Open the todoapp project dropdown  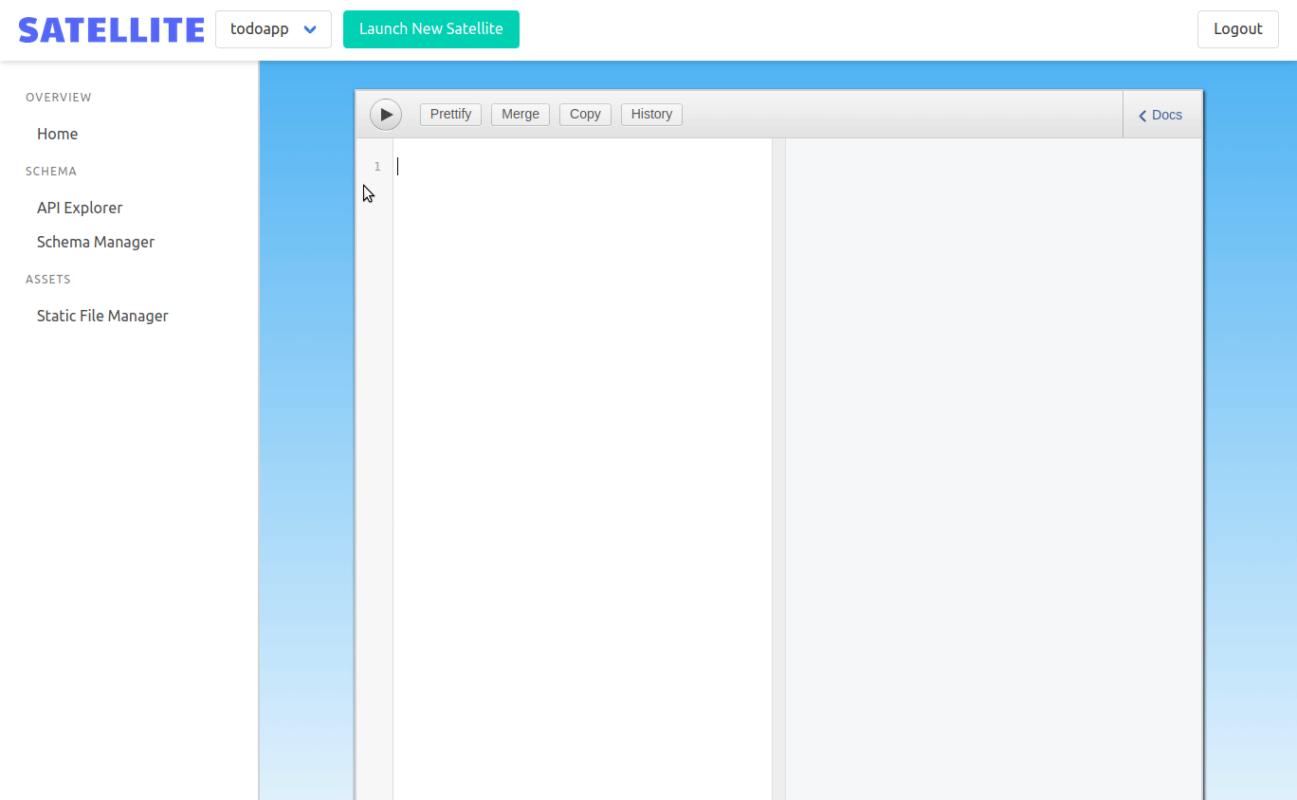tap(273, 29)
